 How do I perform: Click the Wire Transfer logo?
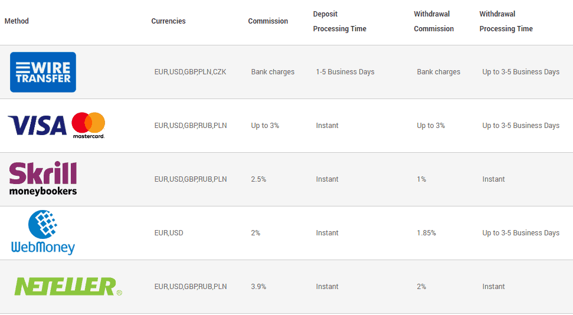43,72
